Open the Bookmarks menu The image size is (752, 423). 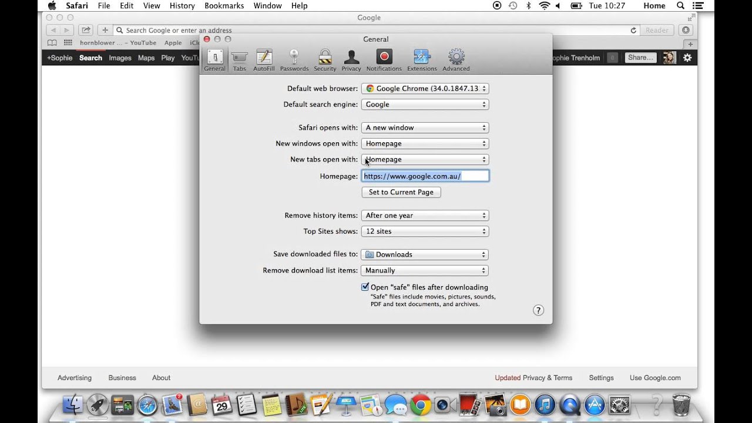(224, 6)
